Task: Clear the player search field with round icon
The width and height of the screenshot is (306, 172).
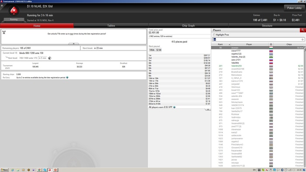Action: click(x=303, y=40)
